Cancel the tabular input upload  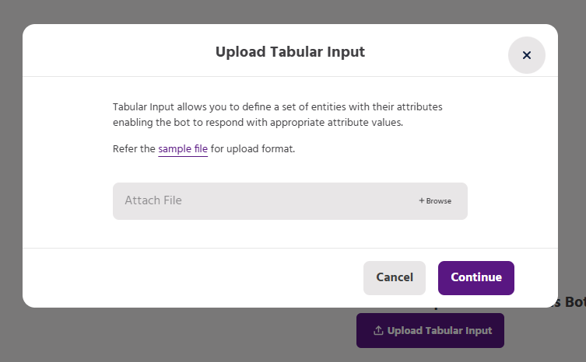394,277
